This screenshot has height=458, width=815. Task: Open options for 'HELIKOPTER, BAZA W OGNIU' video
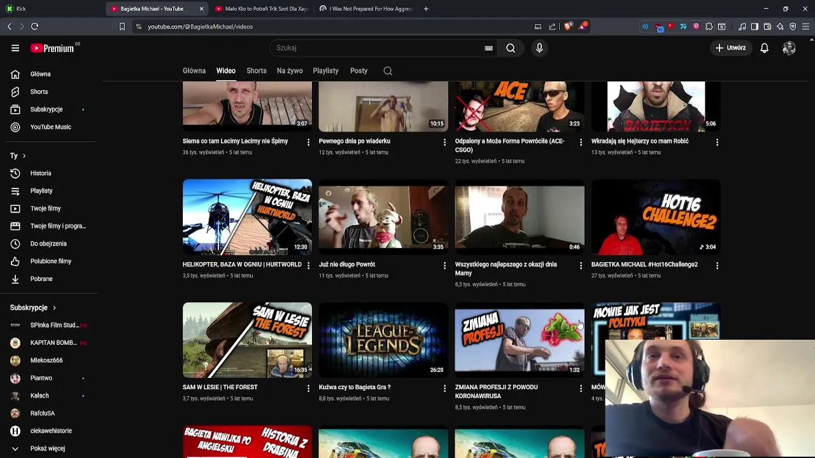(x=308, y=265)
